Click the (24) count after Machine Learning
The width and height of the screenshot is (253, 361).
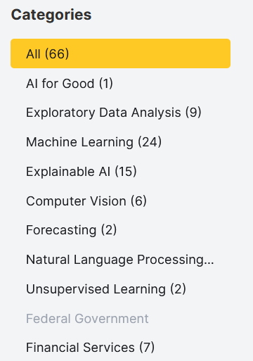pos(150,142)
